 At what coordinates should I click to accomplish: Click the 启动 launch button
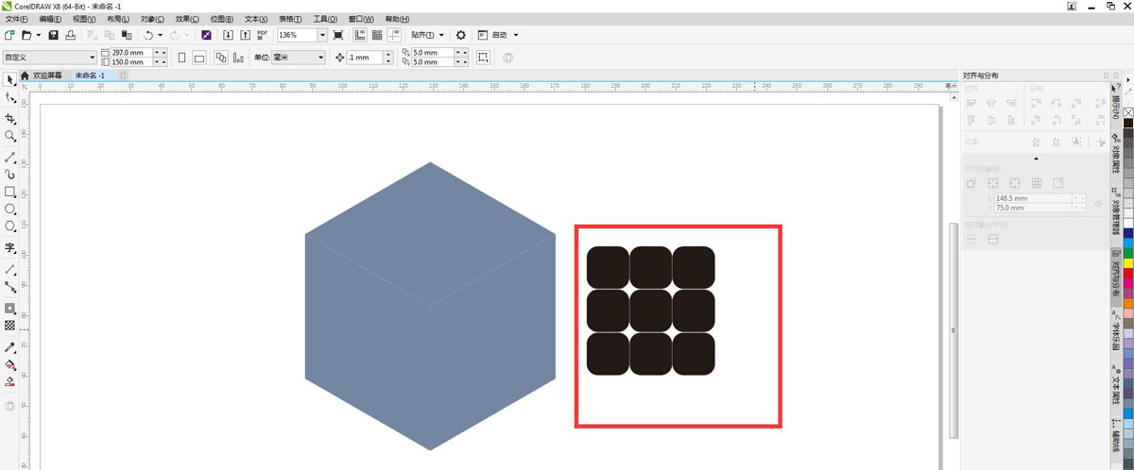(x=499, y=35)
